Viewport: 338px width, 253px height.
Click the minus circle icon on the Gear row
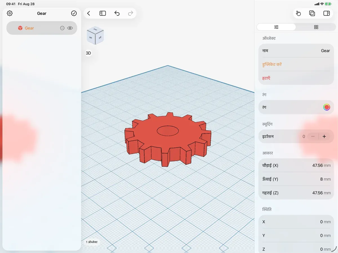point(62,28)
